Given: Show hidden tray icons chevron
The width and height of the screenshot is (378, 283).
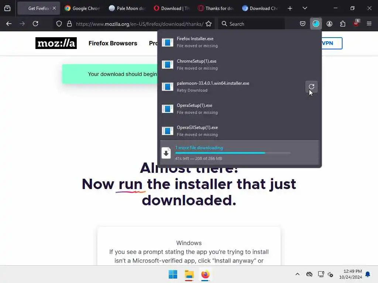Looking at the screenshot, I should click(298, 274).
